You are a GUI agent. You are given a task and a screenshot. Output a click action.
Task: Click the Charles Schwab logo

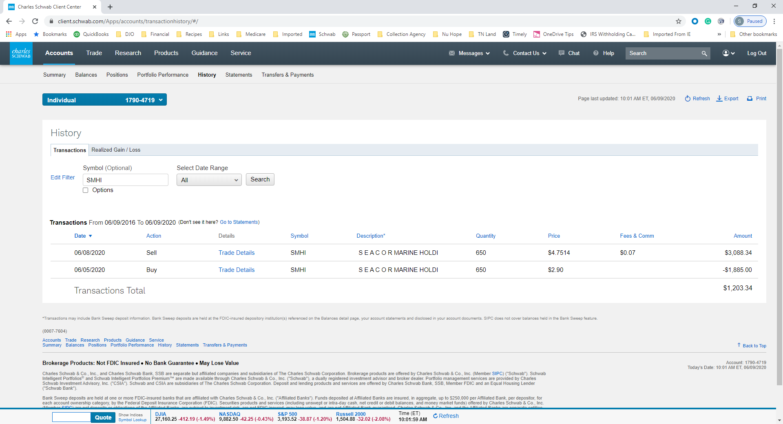pyautogui.click(x=21, y=53)
